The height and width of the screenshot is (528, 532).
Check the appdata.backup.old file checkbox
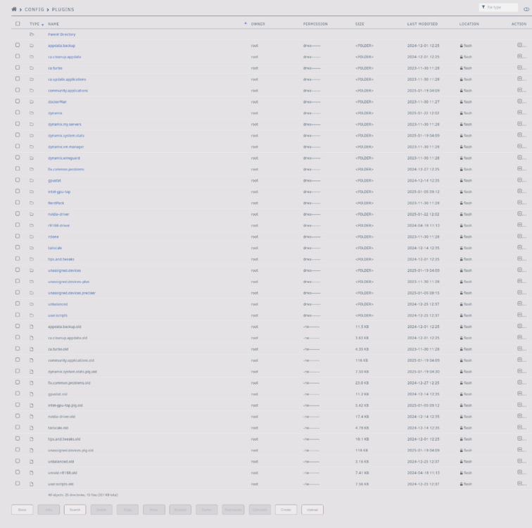tap(18, 326)
